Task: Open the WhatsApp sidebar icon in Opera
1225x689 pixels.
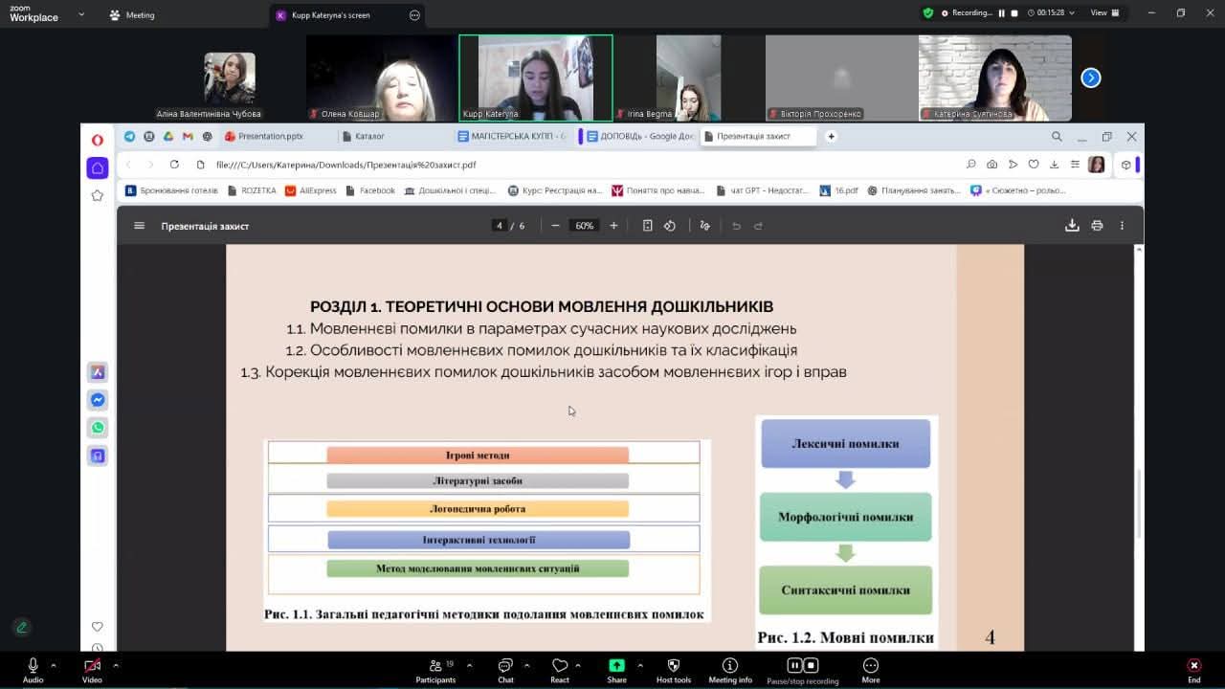Action: click(x=98, y=428)
